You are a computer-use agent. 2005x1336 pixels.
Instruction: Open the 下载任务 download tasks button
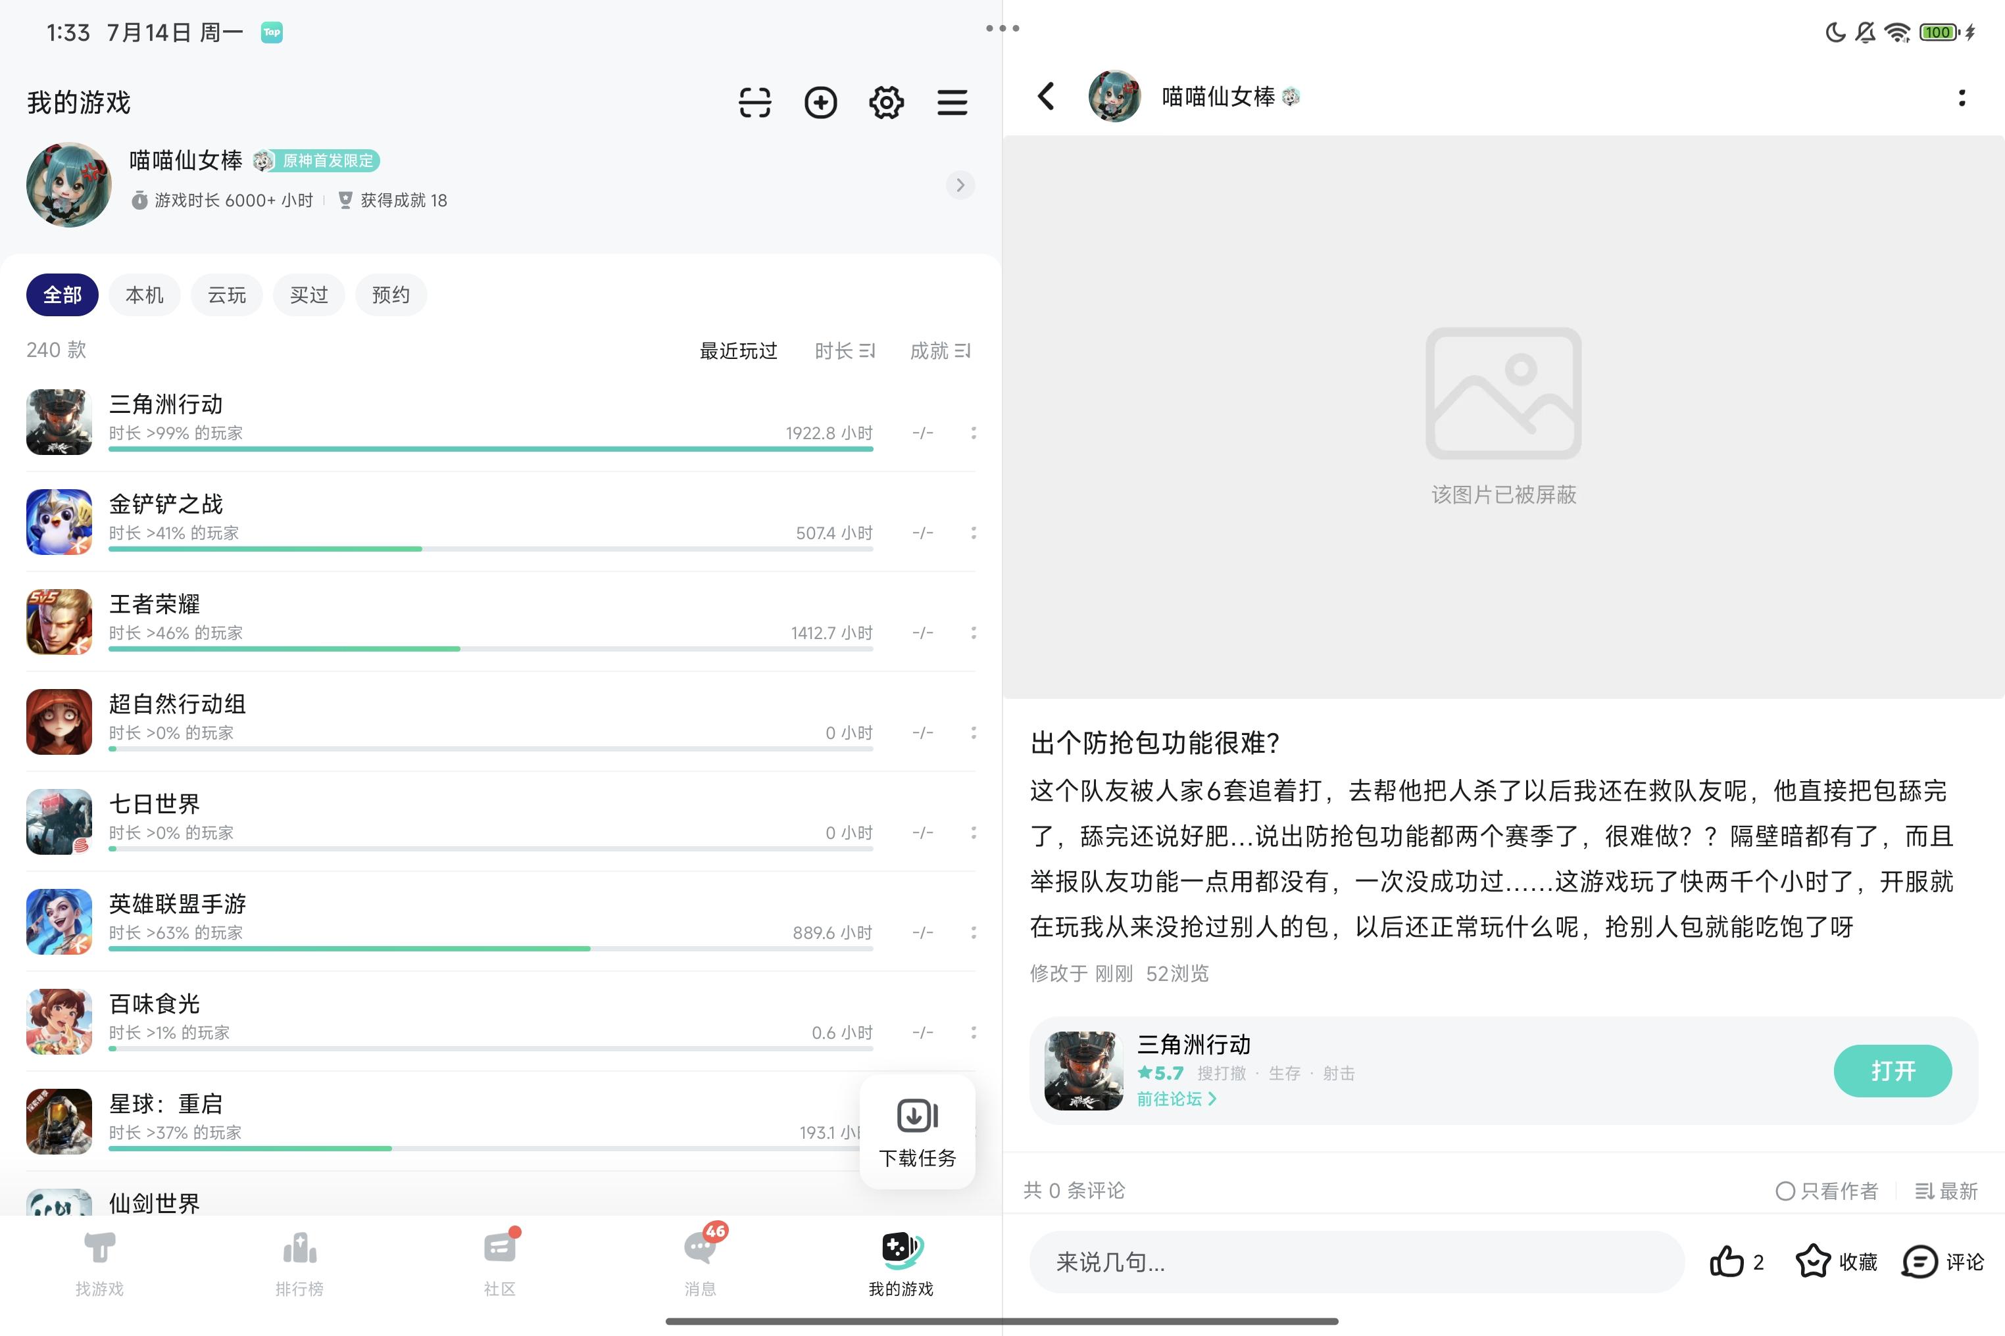click(x=917, y=1132)
